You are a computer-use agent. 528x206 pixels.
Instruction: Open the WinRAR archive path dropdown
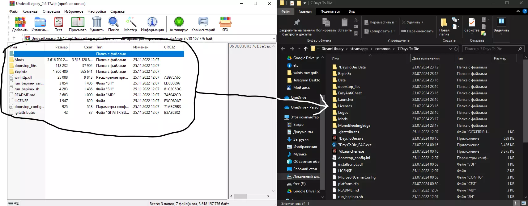(273, 39)
